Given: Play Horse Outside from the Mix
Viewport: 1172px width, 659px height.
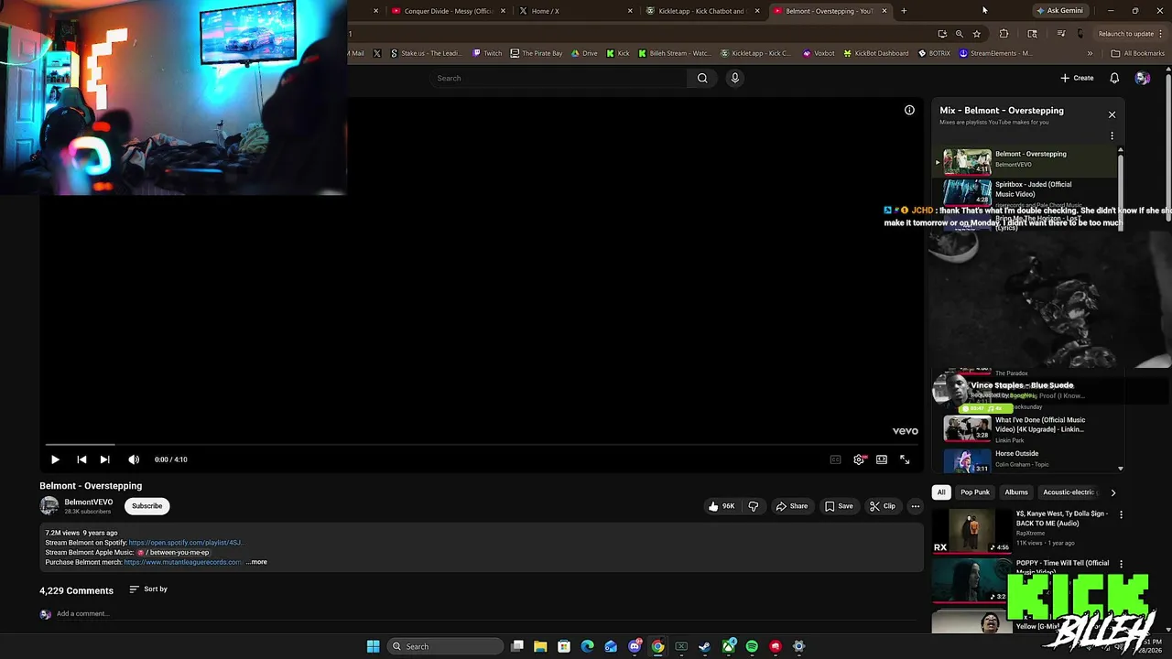Looking at the screenshot, I should (x=1026, y=459).
